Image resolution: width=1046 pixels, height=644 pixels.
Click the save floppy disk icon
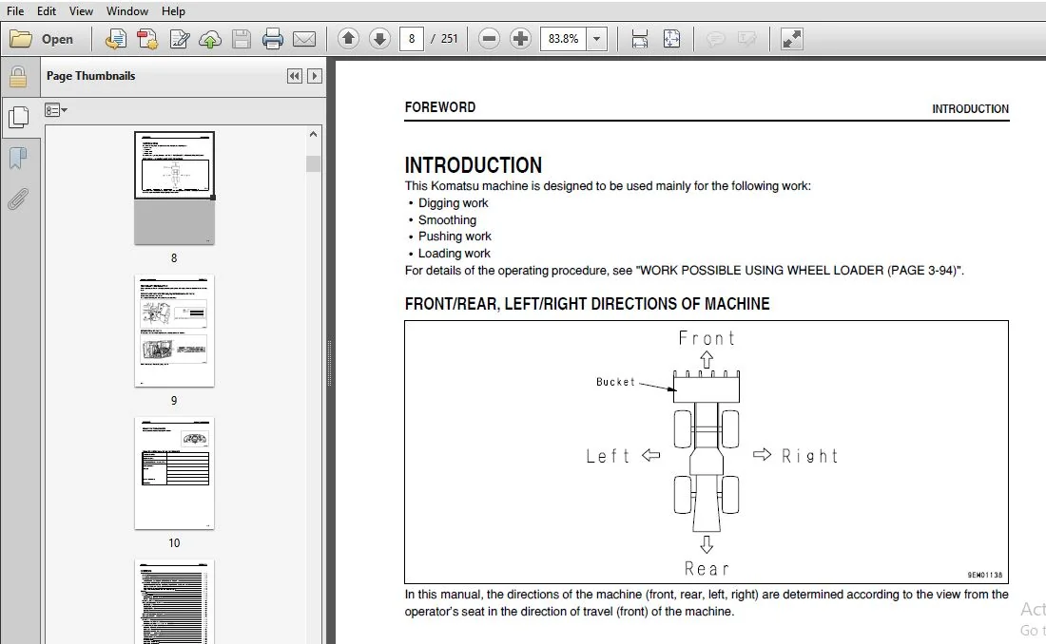[241, 39]
